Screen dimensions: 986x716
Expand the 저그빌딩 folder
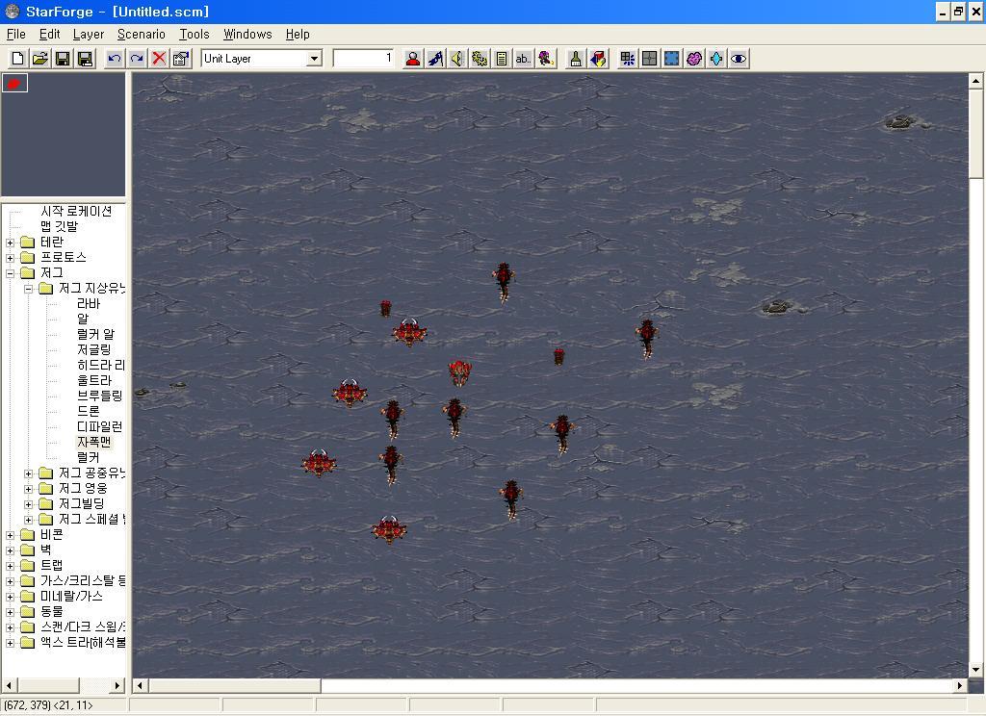point(28,504)
